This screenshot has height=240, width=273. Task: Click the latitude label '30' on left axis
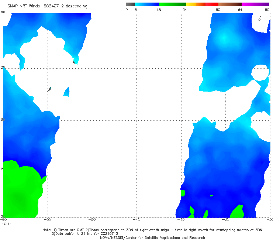coord(3,120)
